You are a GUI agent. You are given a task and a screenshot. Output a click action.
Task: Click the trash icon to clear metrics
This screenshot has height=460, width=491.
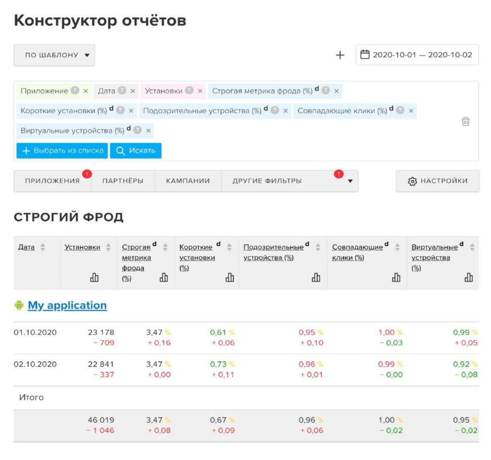[465, 122]
